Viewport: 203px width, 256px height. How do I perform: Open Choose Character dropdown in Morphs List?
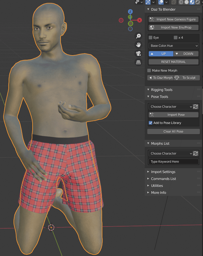pyautogui.click(x=171, y=153)
